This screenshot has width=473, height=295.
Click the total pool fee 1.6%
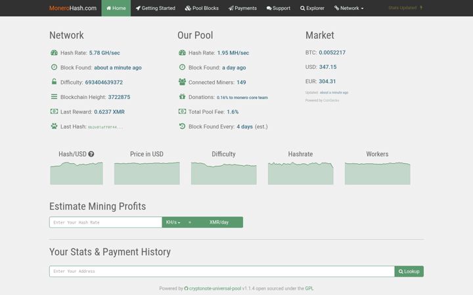click(233, 111)
